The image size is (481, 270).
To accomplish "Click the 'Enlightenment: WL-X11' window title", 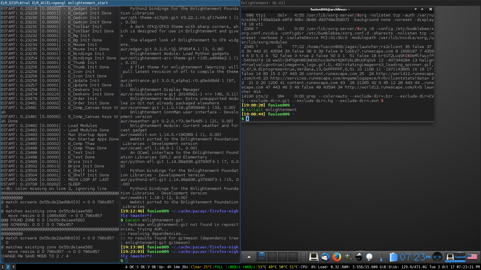I will pos(263,3).
